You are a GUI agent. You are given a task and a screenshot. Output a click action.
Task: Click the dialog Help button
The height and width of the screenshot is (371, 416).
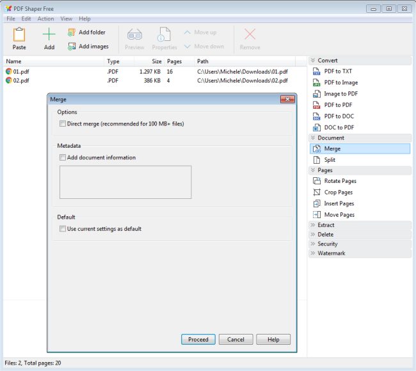coord(273,340)
